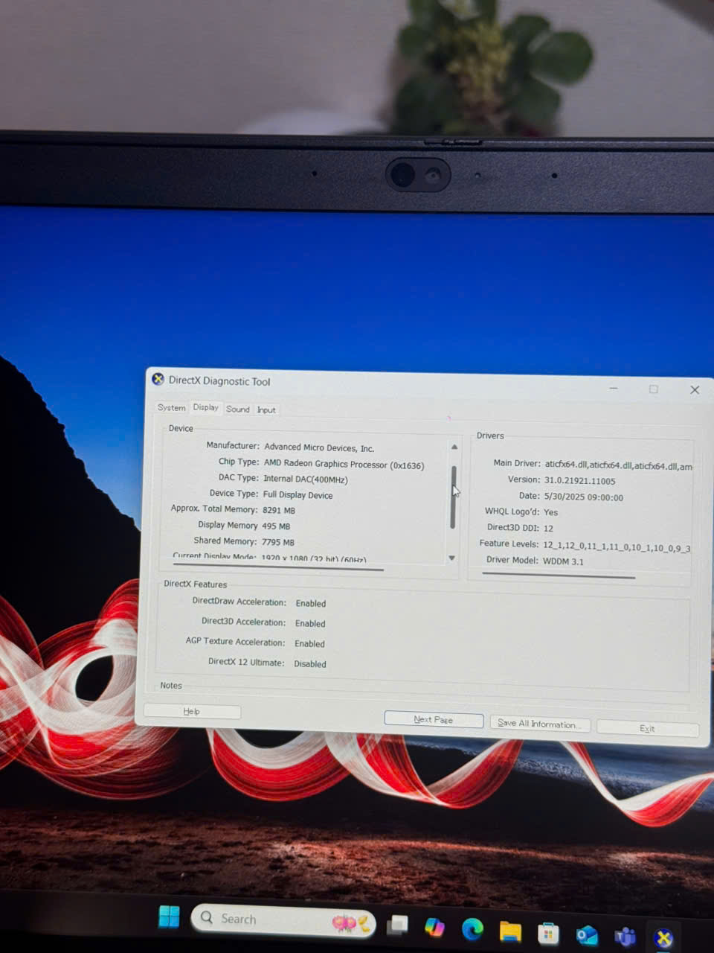Screen dimensions: 714x953
Task: Open Task View from the taskbar
Action: coord(398,925)
